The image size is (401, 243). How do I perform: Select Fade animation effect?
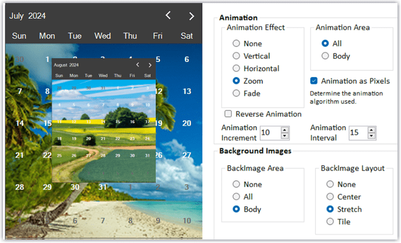point(236,94)
